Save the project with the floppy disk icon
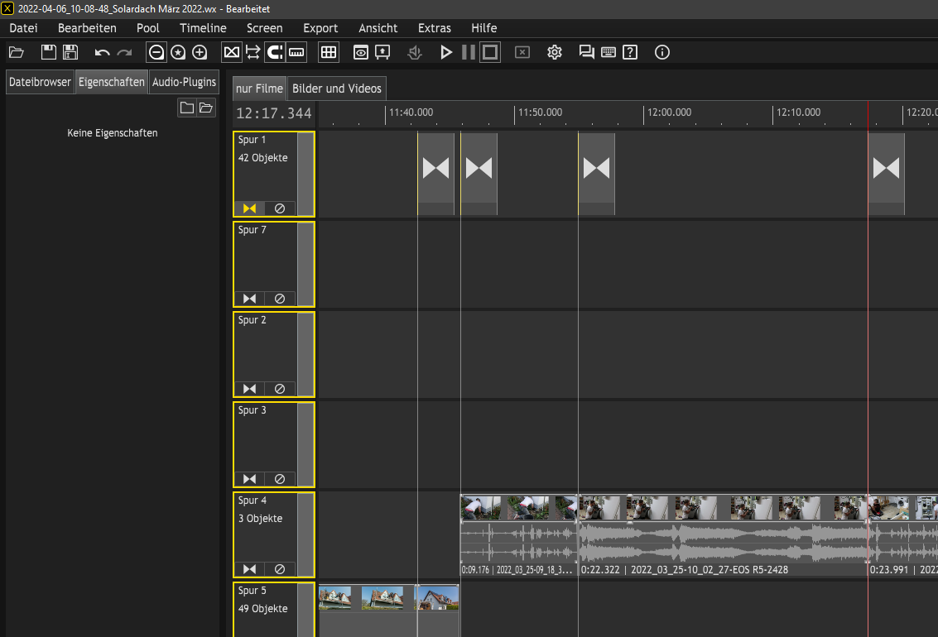 [49, 53]
